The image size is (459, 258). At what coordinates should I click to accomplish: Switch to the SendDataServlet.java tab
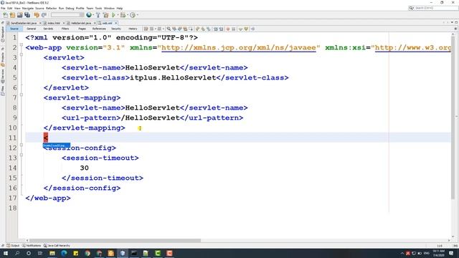coord(24,23)
